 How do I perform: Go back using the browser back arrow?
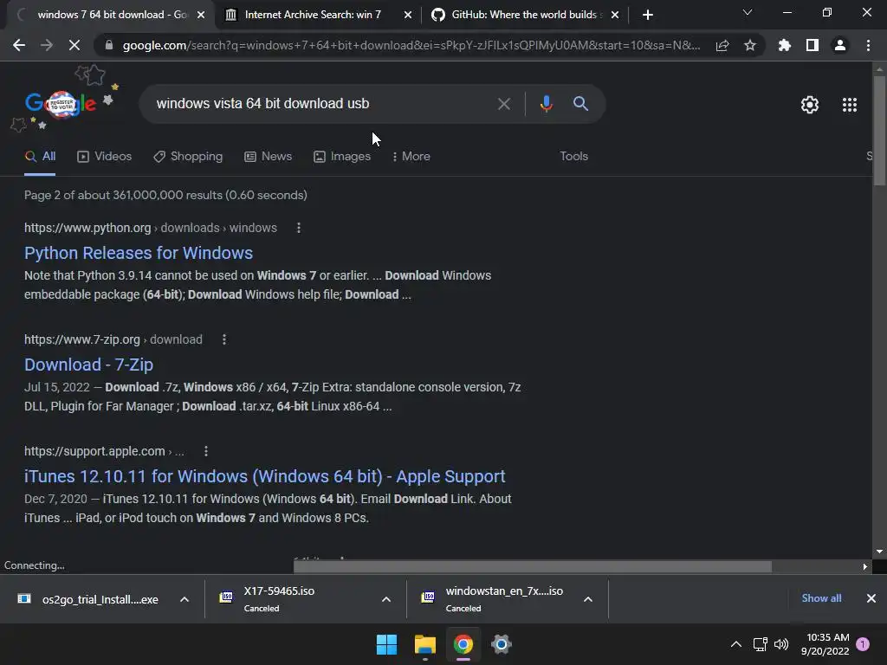19,45
